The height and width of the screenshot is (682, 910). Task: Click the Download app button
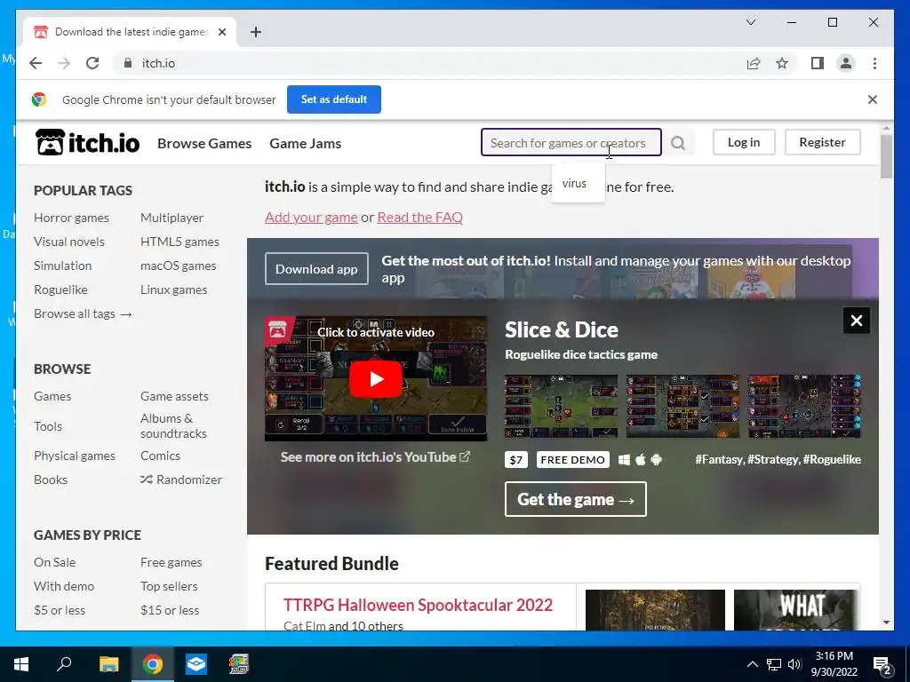click(x=316, y=269)
